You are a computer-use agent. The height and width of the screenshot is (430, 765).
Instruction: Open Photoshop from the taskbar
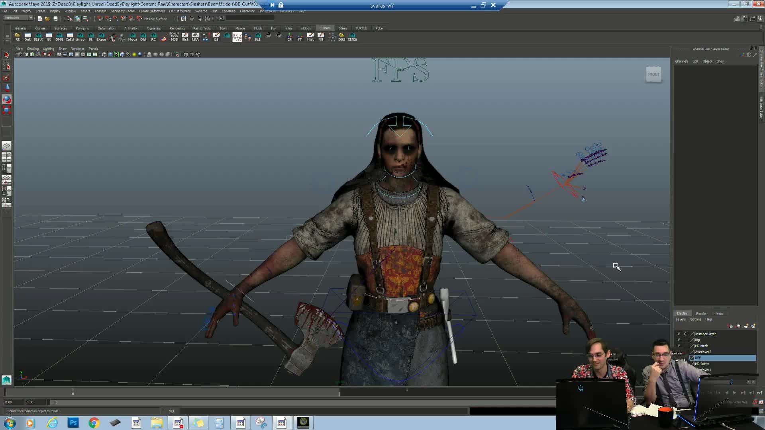[x=73, y=422]
